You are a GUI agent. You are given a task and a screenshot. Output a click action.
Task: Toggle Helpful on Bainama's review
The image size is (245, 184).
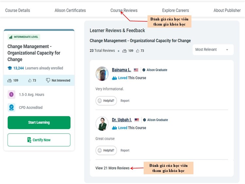pyautogui.click(x=106, y=101)
